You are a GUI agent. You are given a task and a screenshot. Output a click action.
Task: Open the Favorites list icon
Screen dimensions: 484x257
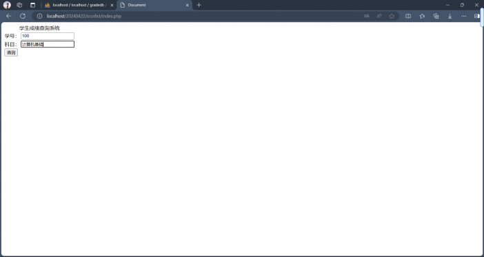pyautogui.click(x=422, y=16)
